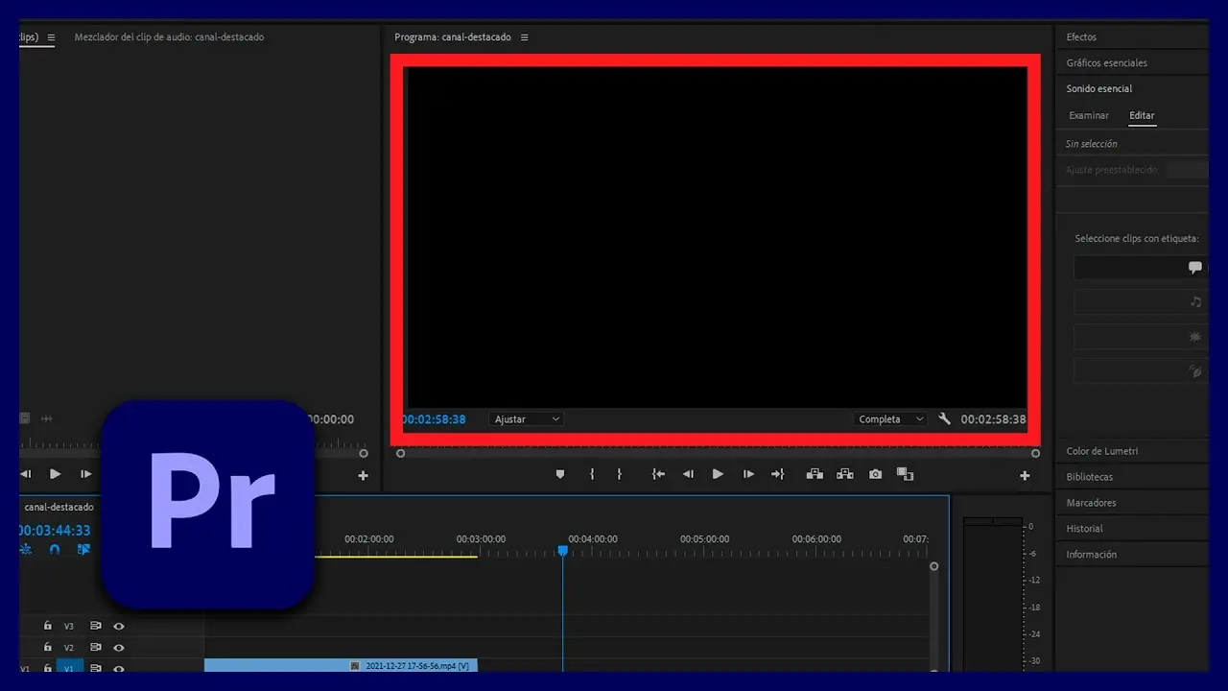
Task: Click the 00:05:00:00 mark on the ruler
Action: (704, 539)
